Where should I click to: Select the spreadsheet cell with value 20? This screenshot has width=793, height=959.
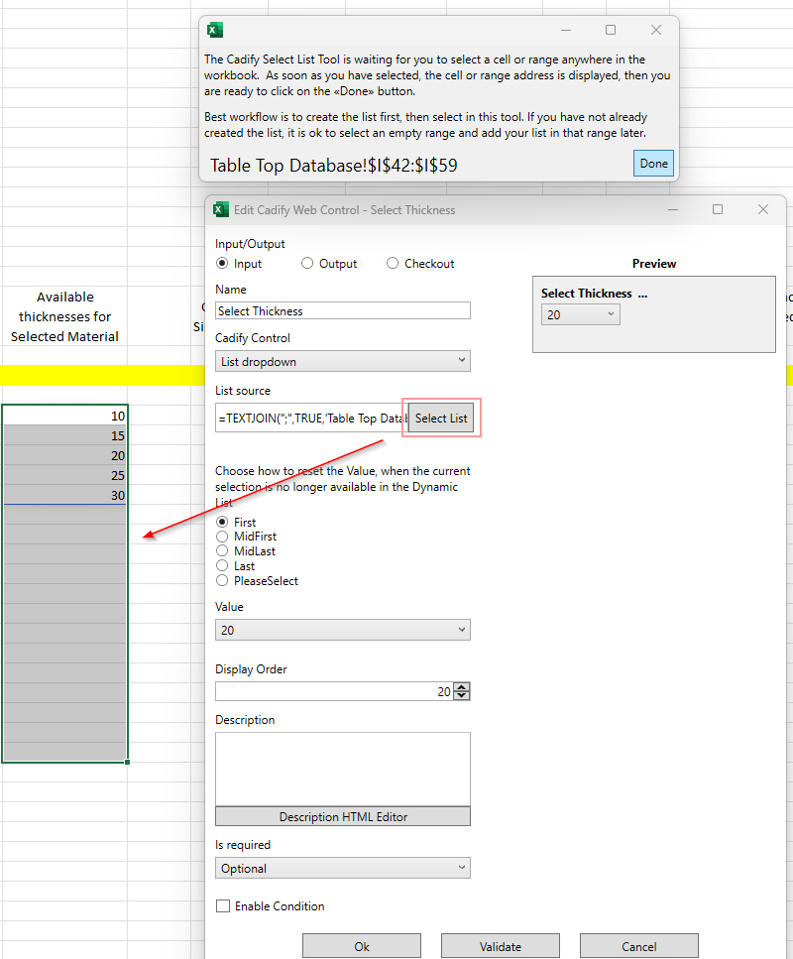(x=64, y=455)
